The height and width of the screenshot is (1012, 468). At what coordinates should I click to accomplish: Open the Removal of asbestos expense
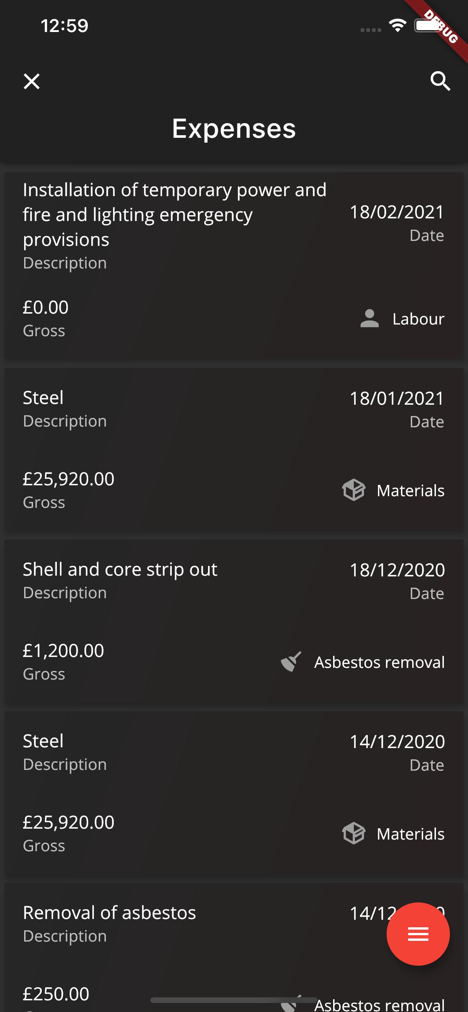click(x=234, y=948)
